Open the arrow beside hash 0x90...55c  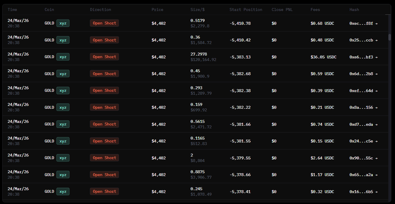[x=376, y=158]
